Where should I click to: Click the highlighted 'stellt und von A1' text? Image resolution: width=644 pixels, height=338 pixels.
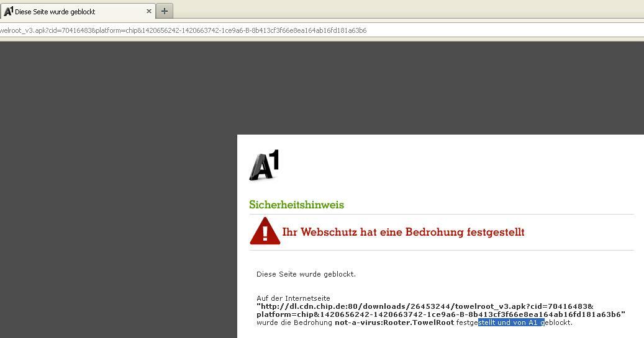[511, 322]
